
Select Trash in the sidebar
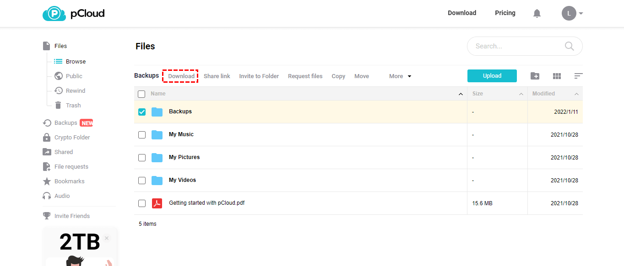click(x=73, y=105)
